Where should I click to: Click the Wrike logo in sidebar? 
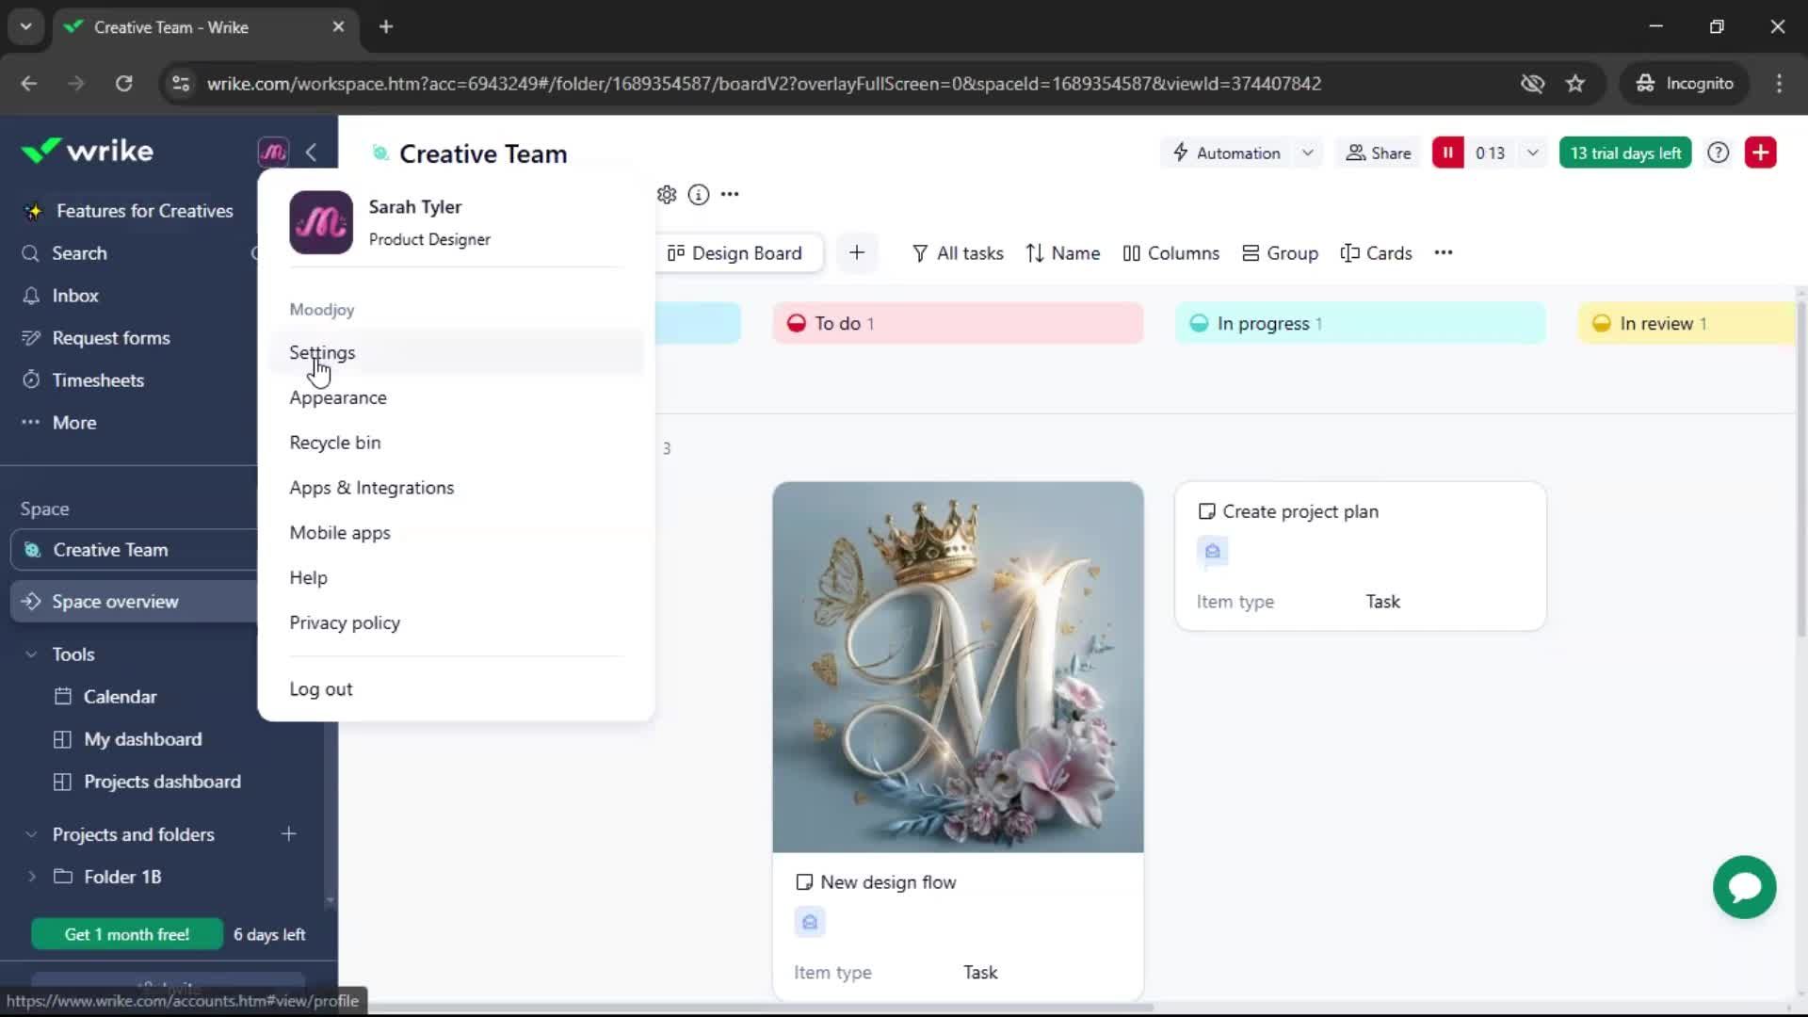[x=87, y=151]
